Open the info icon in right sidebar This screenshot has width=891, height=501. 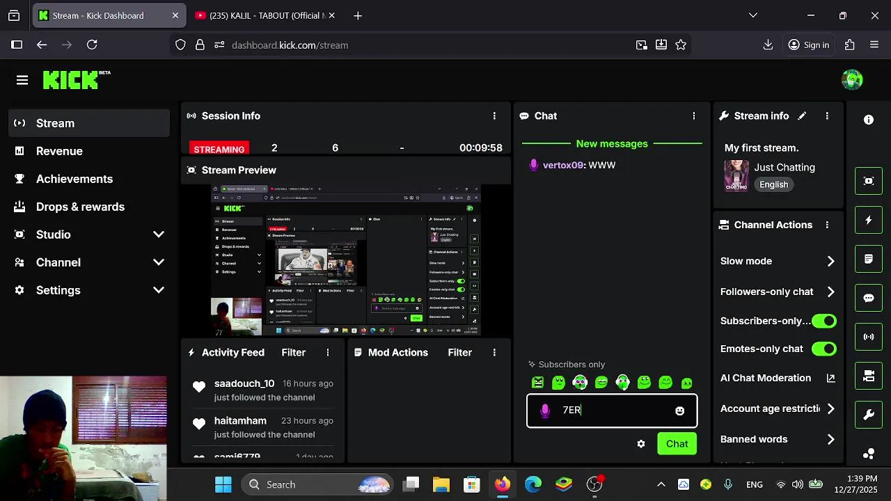(869, 120)
